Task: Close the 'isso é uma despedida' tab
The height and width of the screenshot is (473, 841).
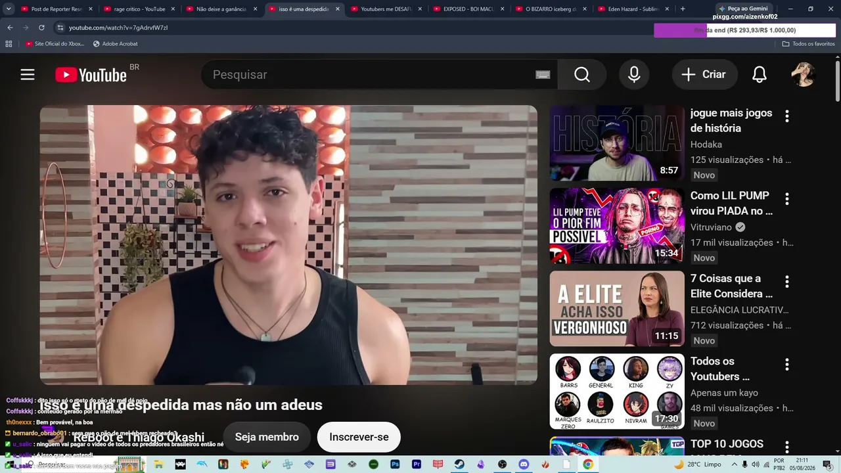Action: pos(338,9)
